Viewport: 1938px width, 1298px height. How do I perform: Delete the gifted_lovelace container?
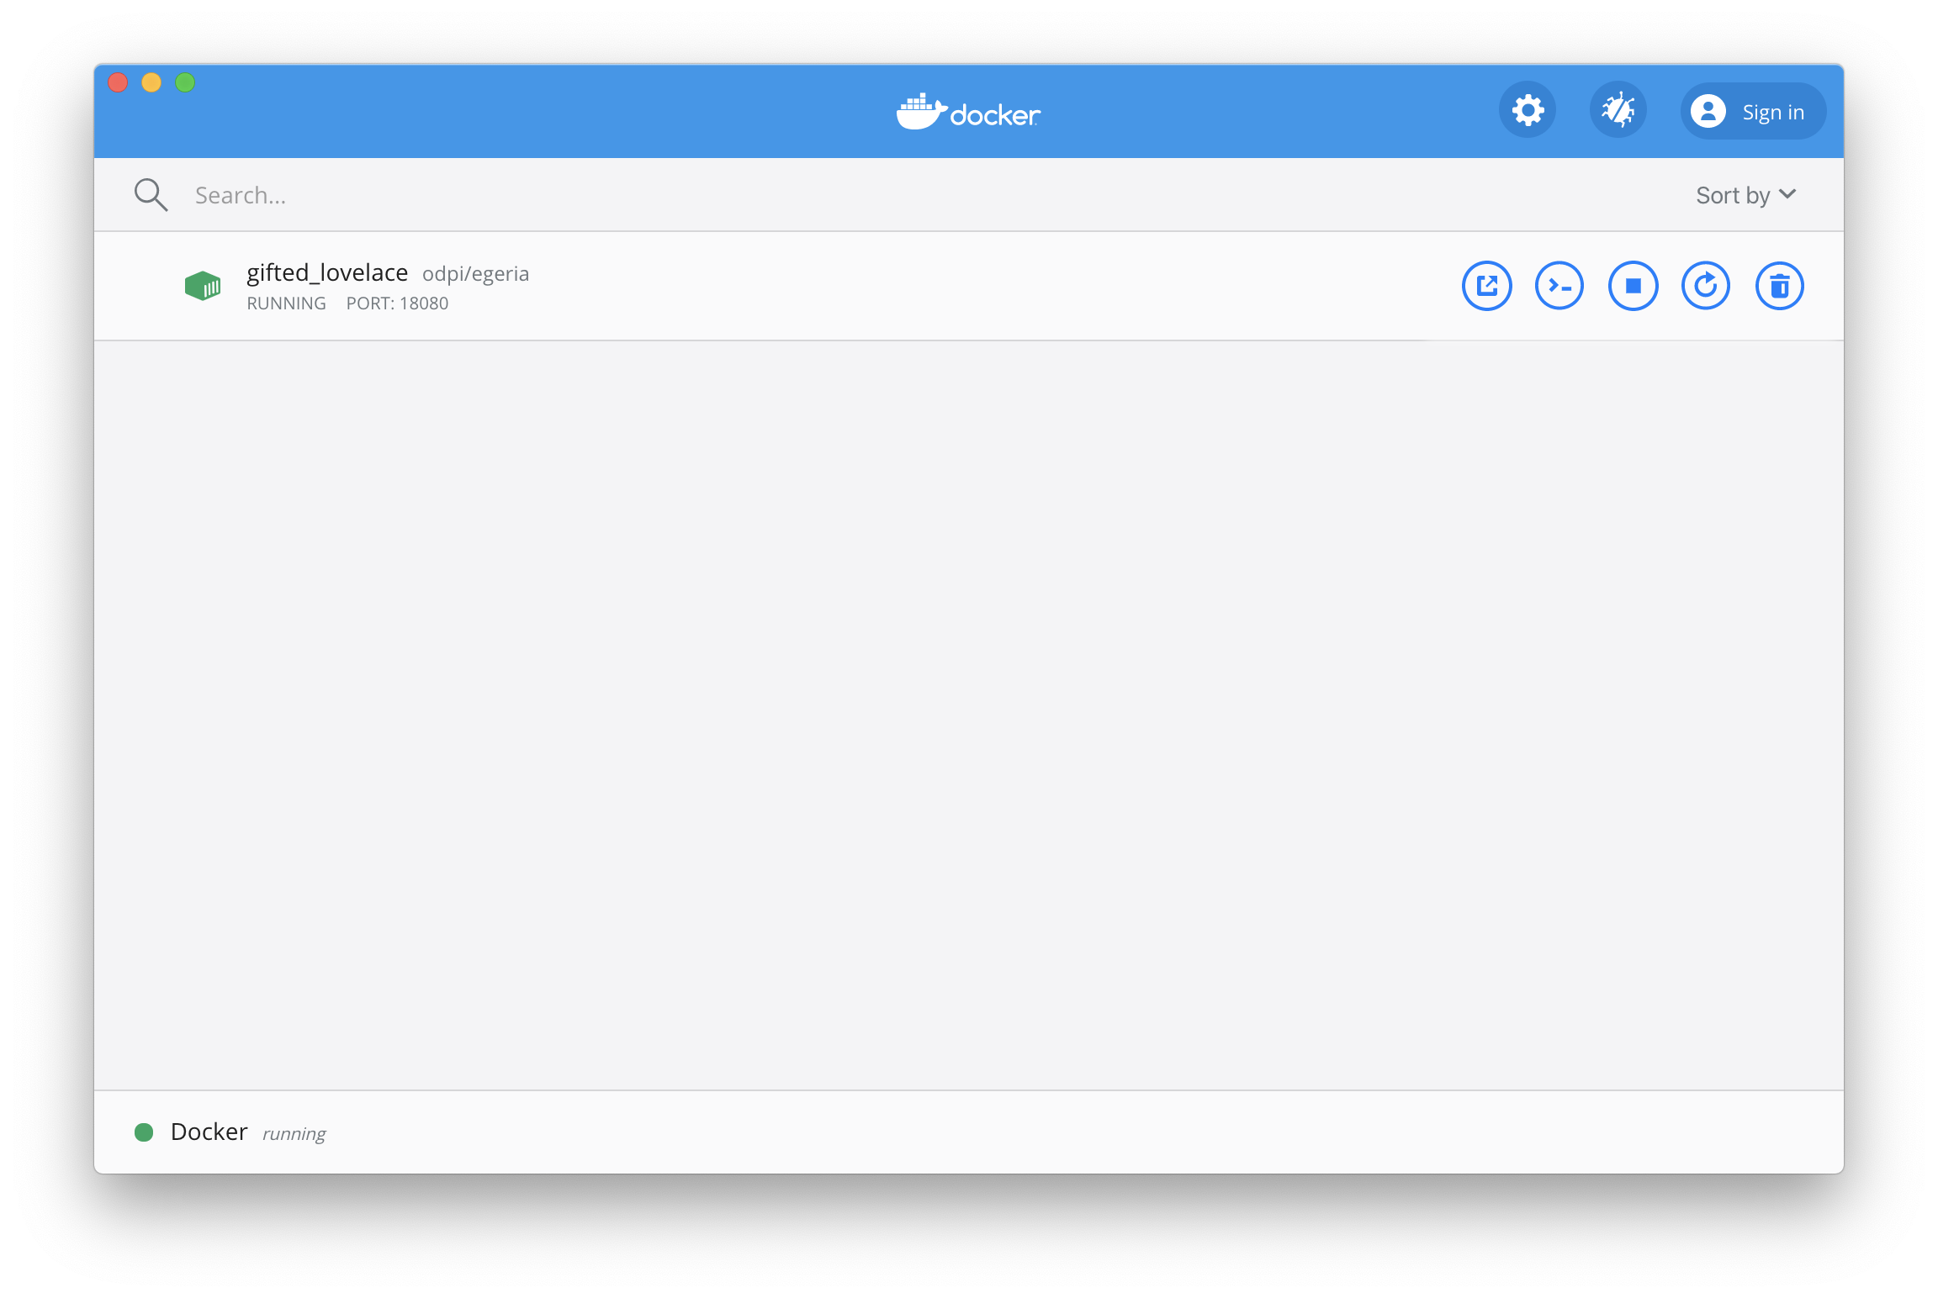[x=1780, y=286]
